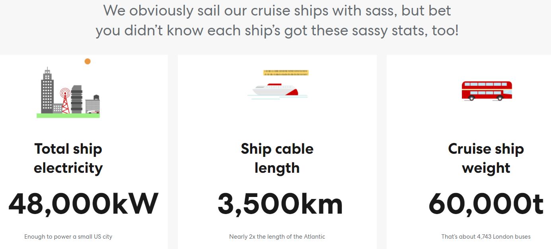The width and height of the screenshot is (551, 249).
Task: Click the tall grey skyscraper graphic
Action: pyautogui.click(x=47, y=91)
